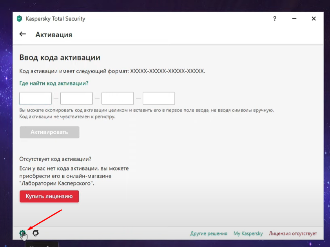
Task: Click the grey Активировать button
Action: [x=49, y=132]
